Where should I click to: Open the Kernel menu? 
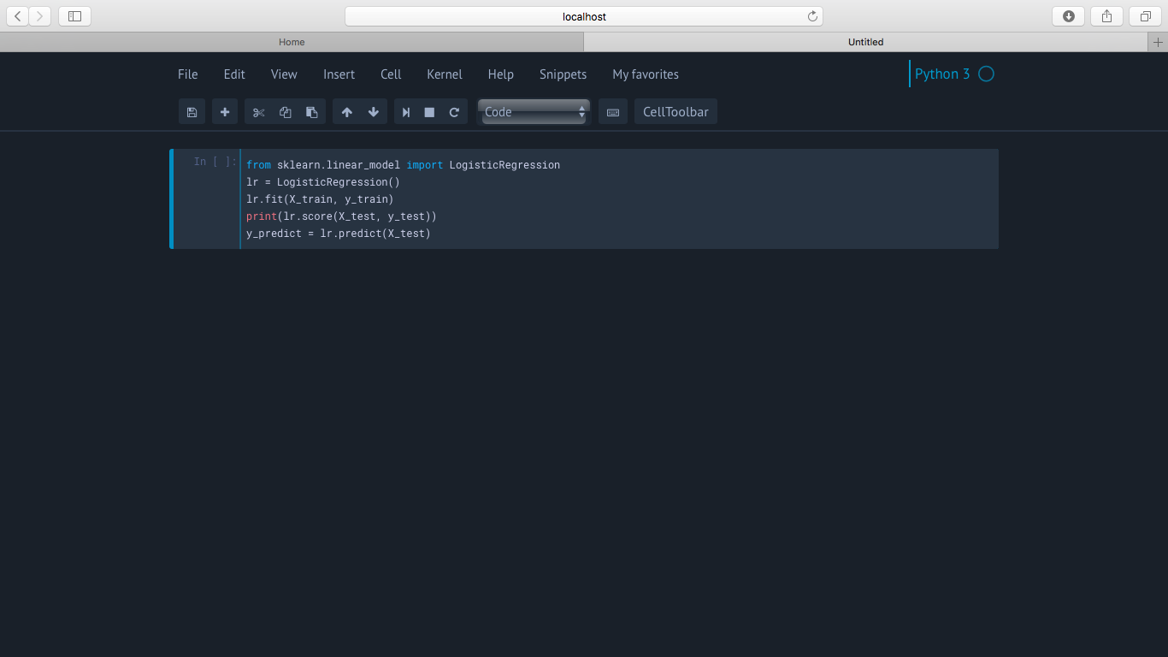pos(445,74)
